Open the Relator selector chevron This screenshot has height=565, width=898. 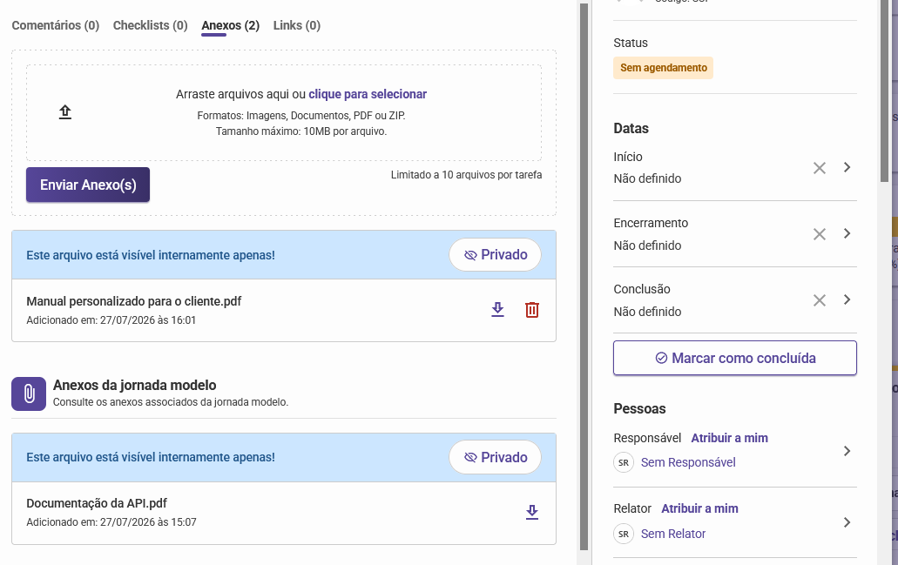[x=847, y=522]
